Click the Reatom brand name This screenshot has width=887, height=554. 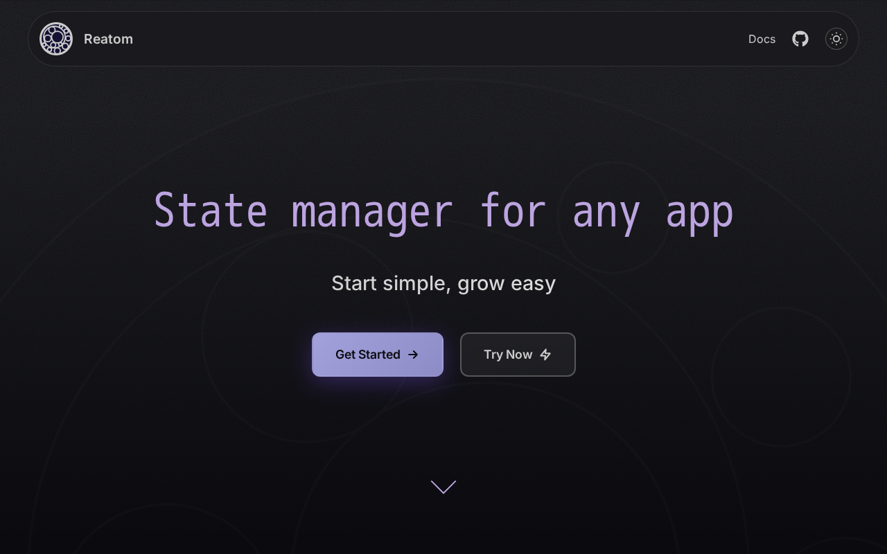coord(108,39)
